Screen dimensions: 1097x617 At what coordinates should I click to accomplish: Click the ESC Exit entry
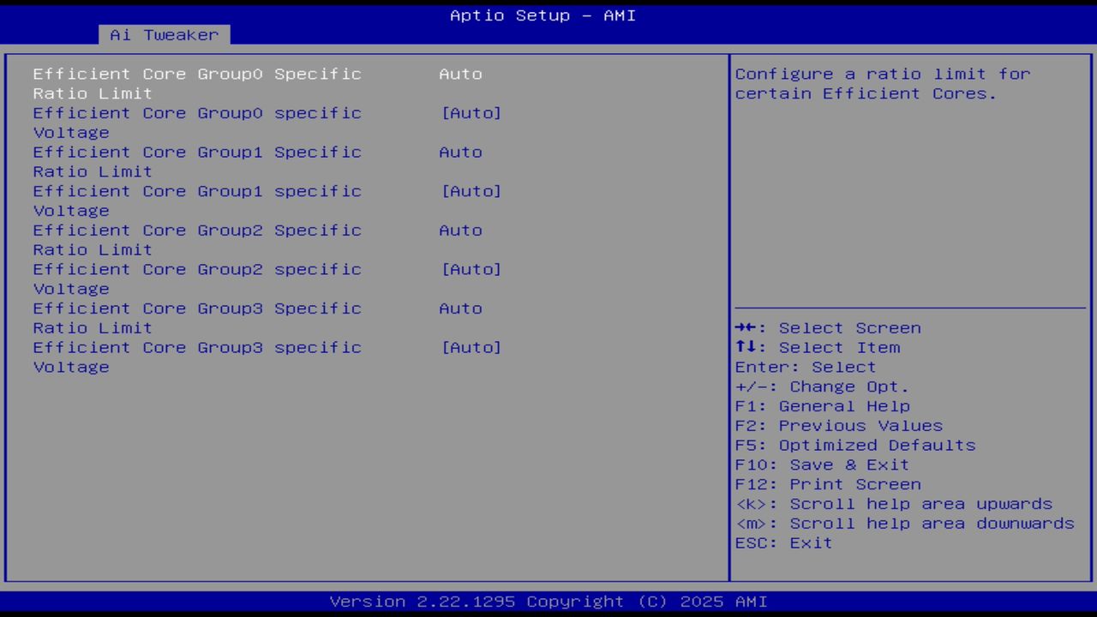[x=782, y=542]
